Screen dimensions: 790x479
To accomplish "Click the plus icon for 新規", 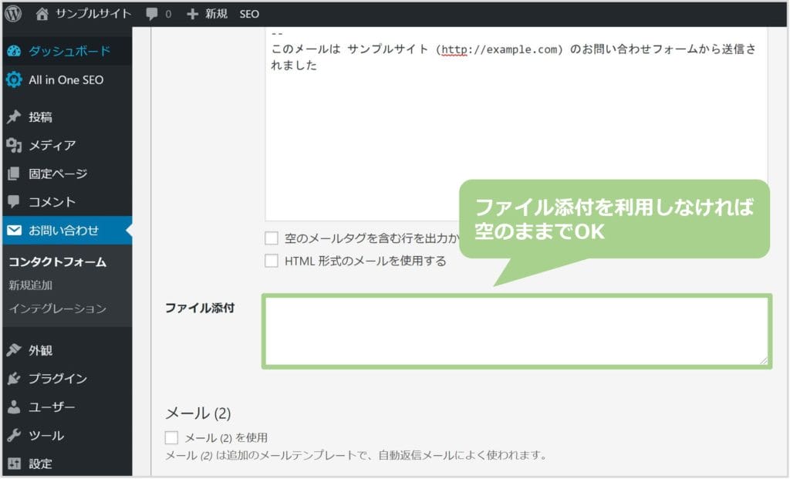I will click(x=192, y=14).
